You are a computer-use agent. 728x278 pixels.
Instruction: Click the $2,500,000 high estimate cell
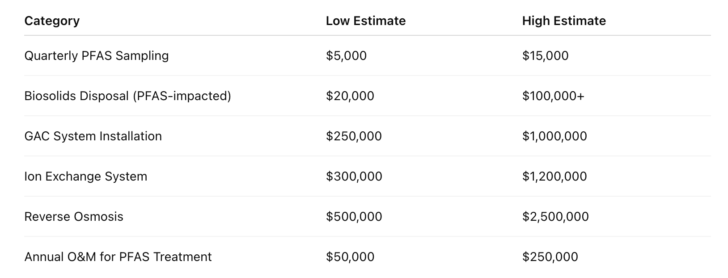tap(555, 216)
